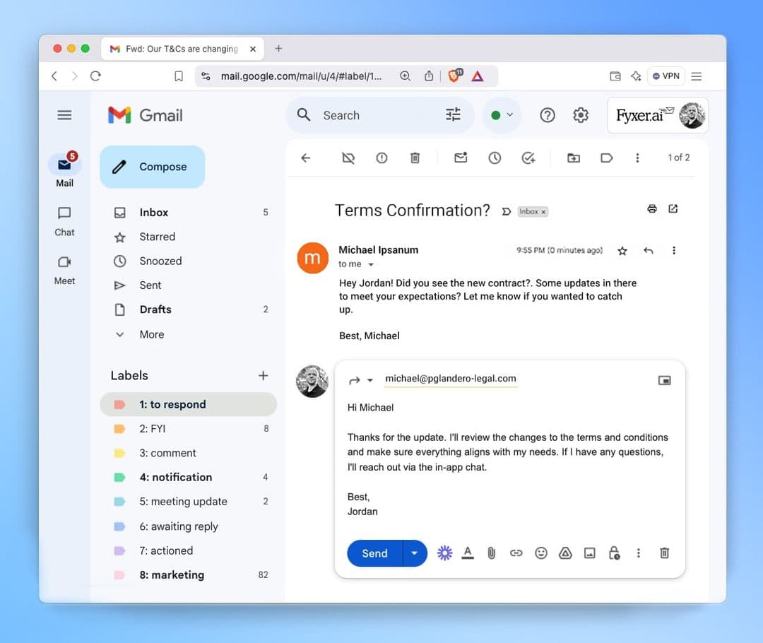Delete the email using the trash icon
The height and width of the screenshot is (643, 763).
click(x=415, y=158)
